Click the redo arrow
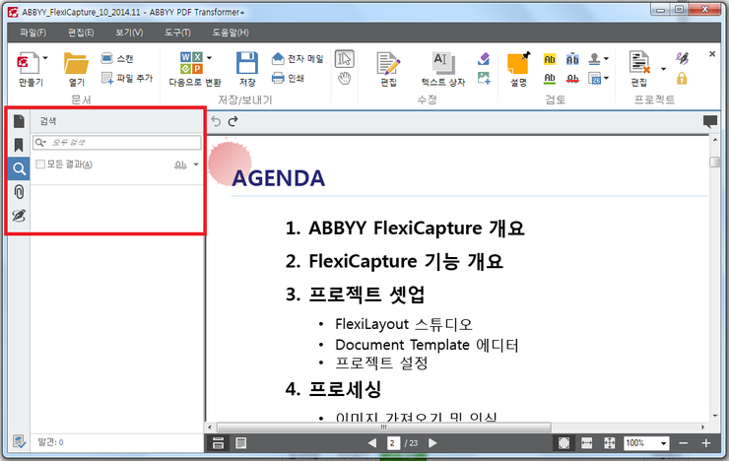729x461 pixels. tap(232, 121)
